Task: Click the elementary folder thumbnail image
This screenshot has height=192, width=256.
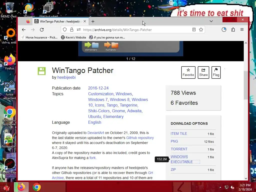Action: click(91, 46)
